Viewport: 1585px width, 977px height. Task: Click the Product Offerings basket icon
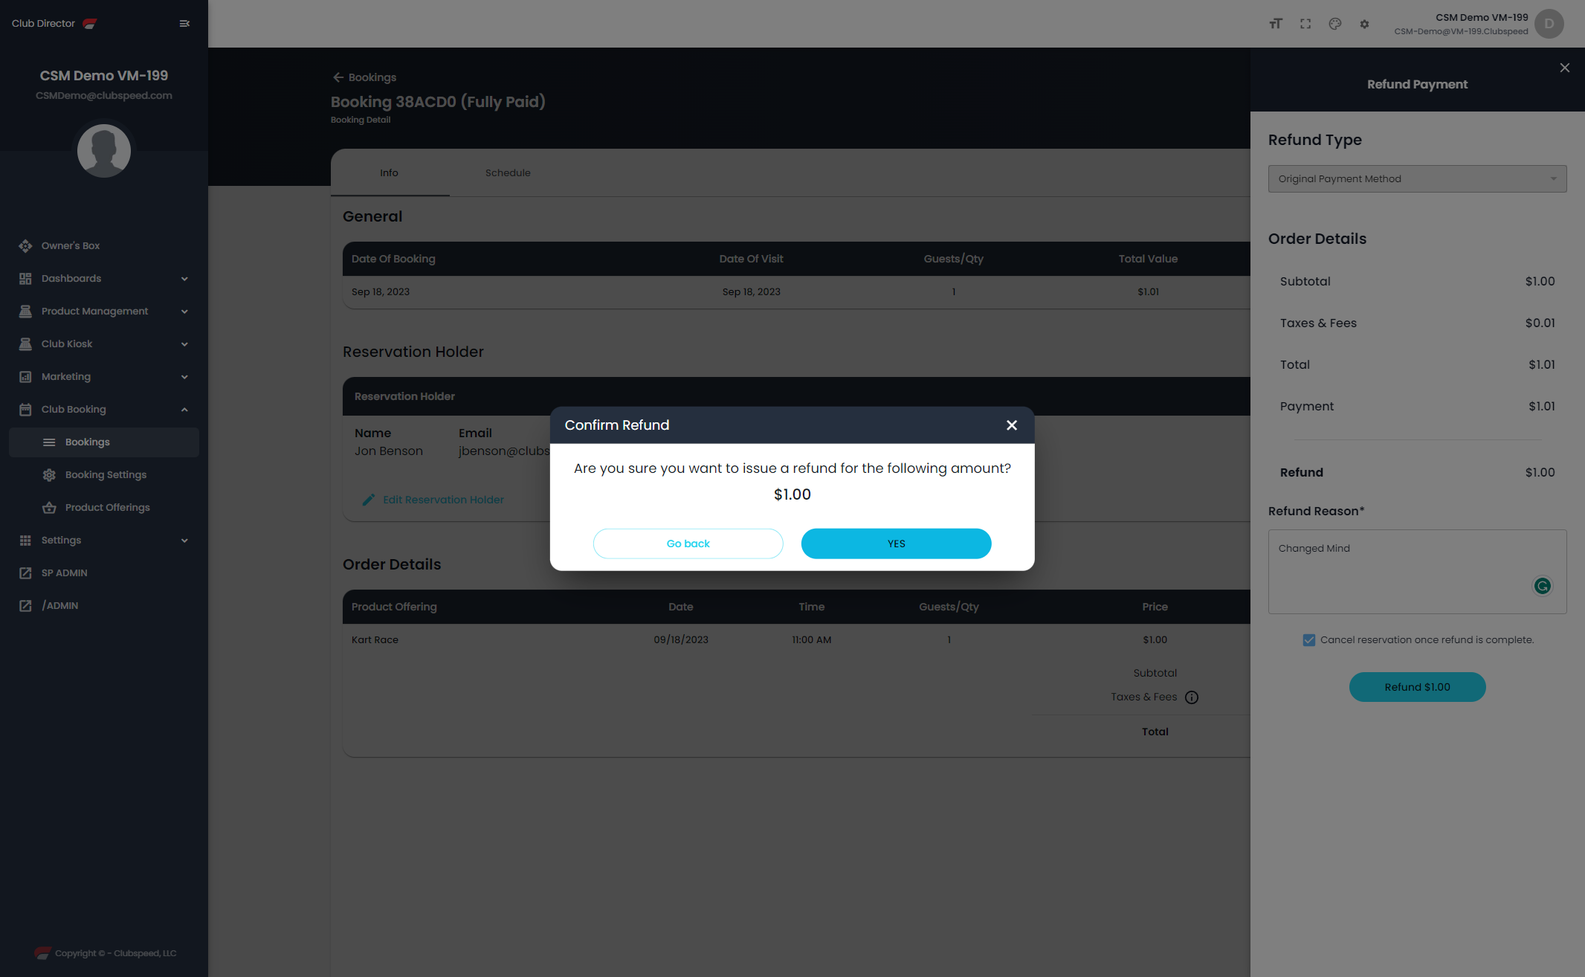49,507
